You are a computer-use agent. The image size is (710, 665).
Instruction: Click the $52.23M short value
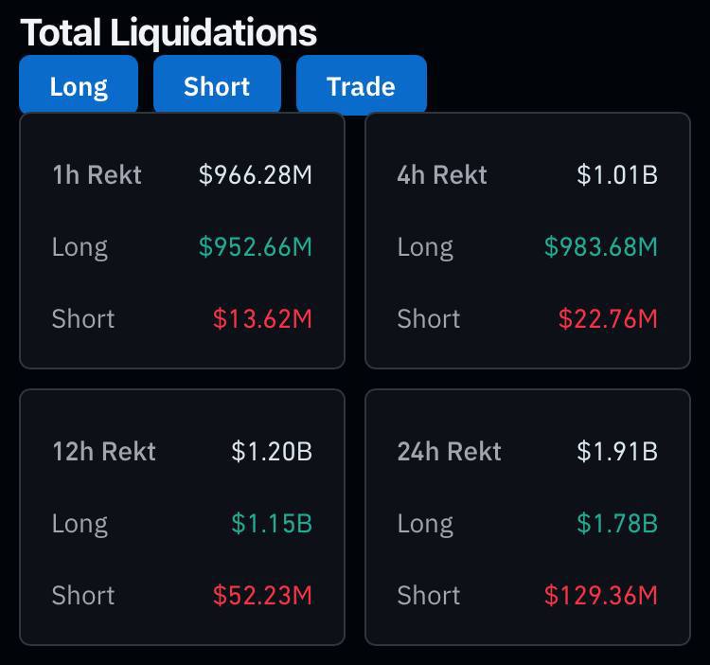click(262, 596)
